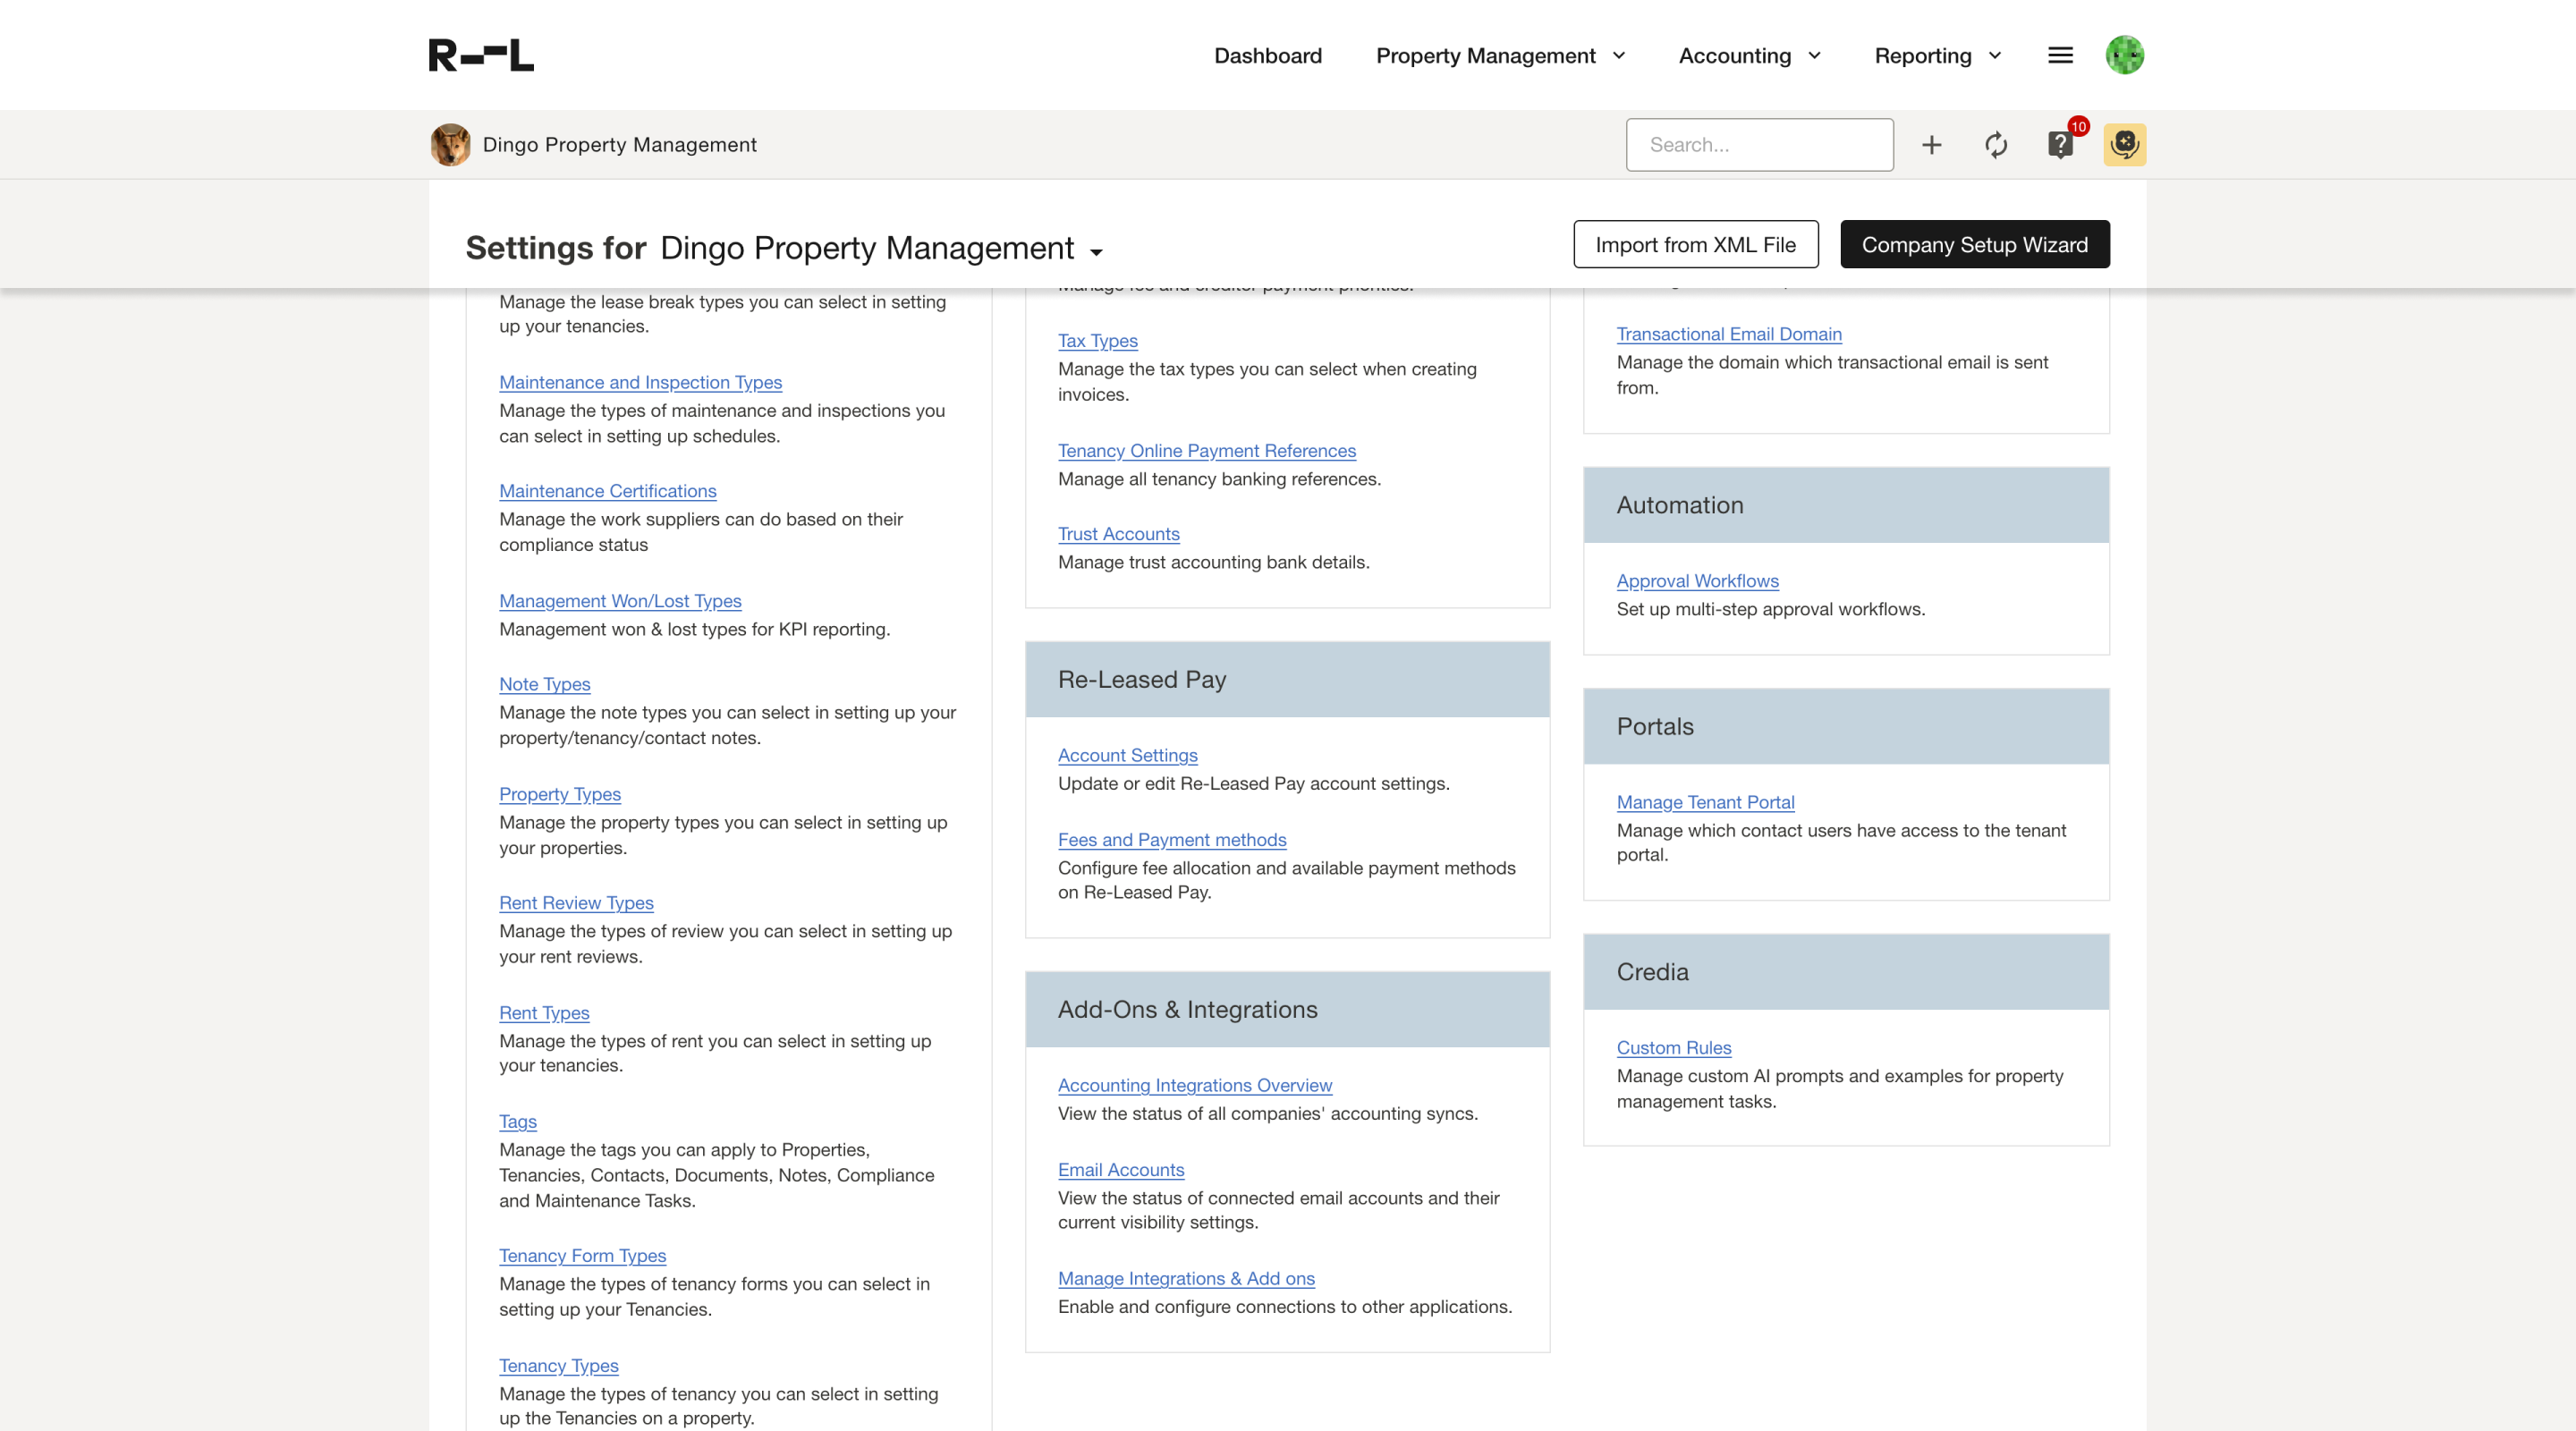Screen dimensions: 2576x1431
Task: Open the Manage Tenant Portal link
Action: pyautogui.click(x=1705, y=802)
